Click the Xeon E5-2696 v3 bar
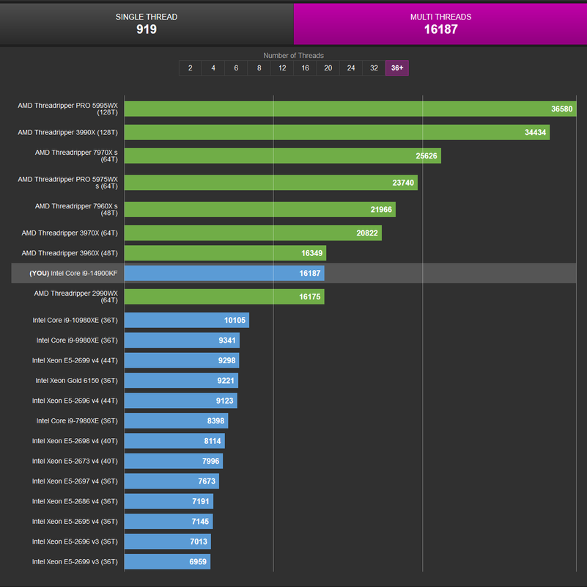This screenshot has height=587, width=587. pyautogui.click(x=168, y=542)
